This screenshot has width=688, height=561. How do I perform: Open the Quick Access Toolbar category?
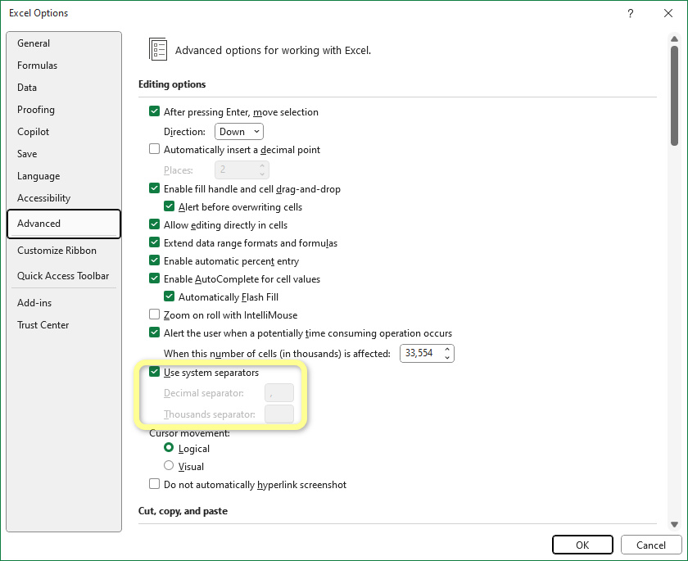coord(64,276)
